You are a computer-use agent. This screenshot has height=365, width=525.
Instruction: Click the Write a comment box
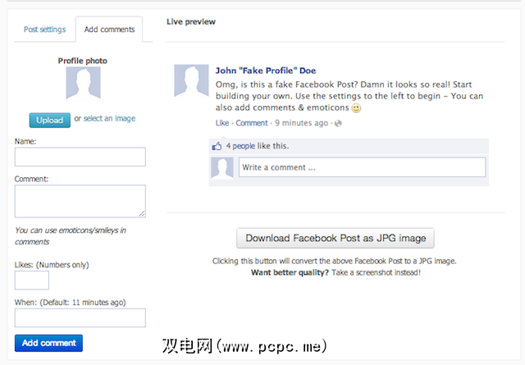click(x=362, y=167)
